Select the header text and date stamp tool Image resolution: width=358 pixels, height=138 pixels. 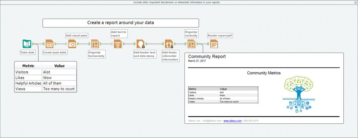[x=140, y=44]
